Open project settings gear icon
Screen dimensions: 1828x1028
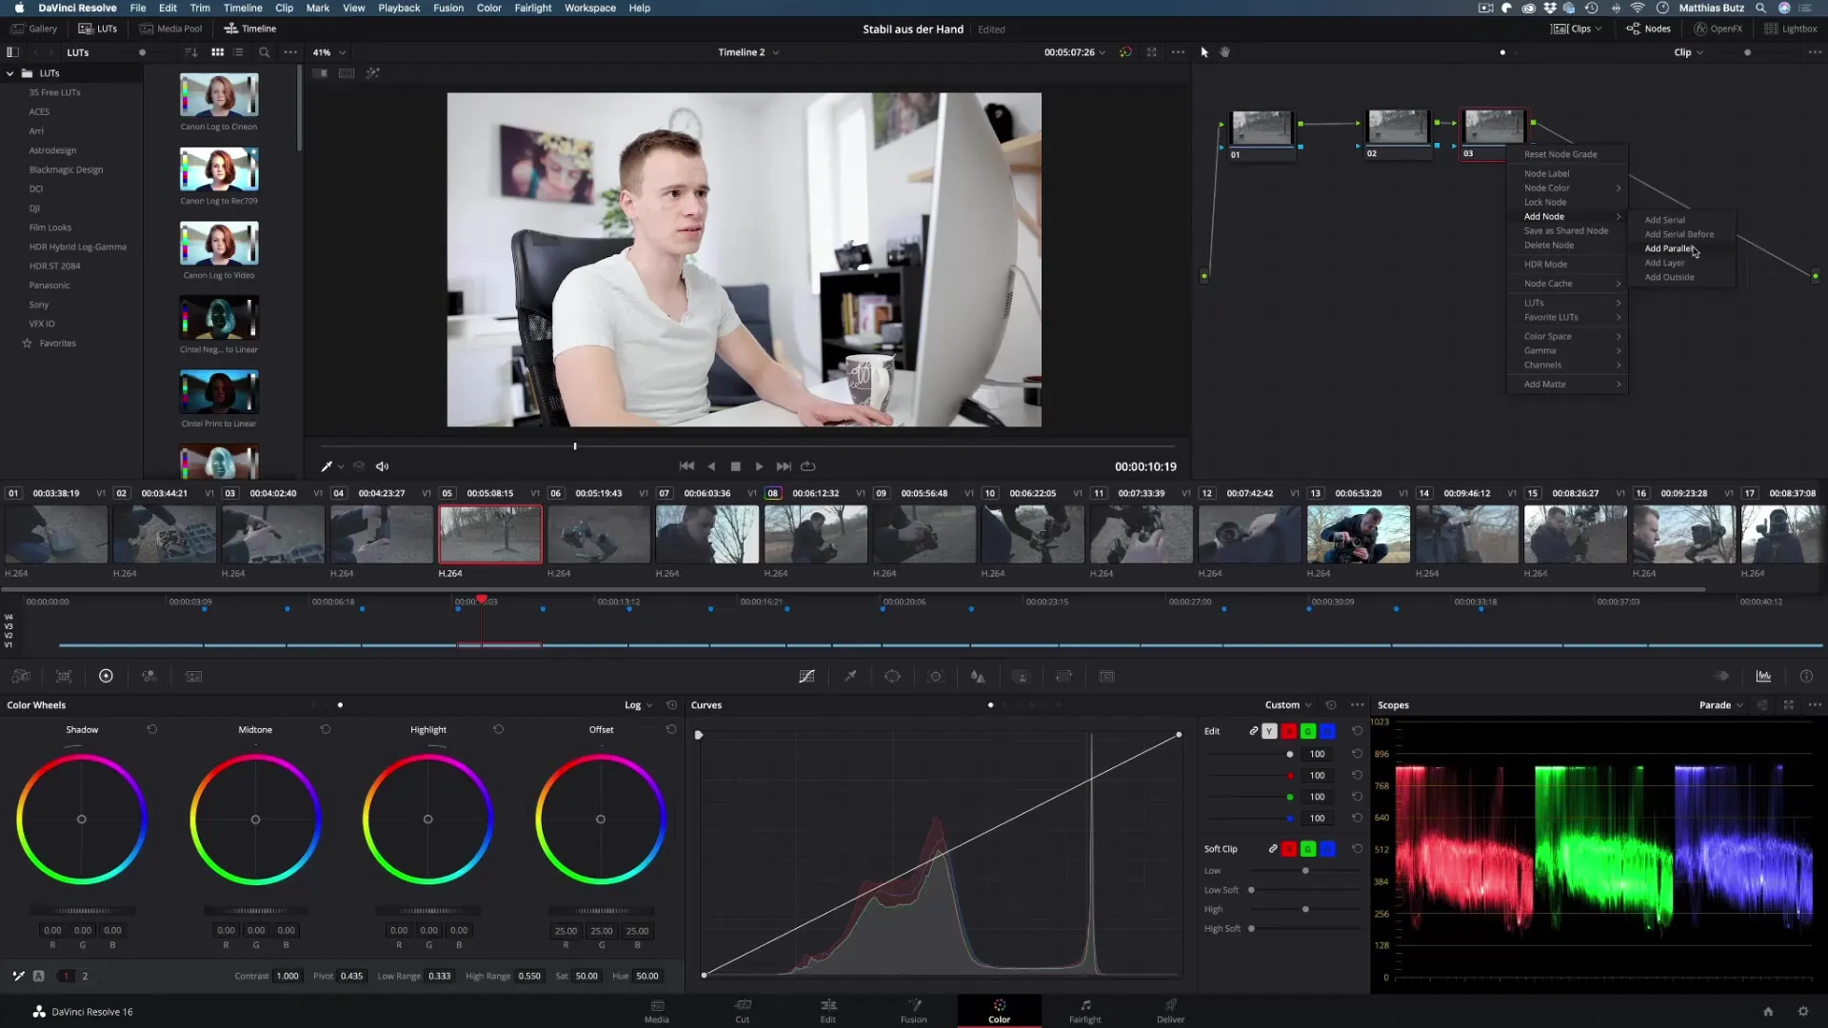(x=1802, y=1011)
